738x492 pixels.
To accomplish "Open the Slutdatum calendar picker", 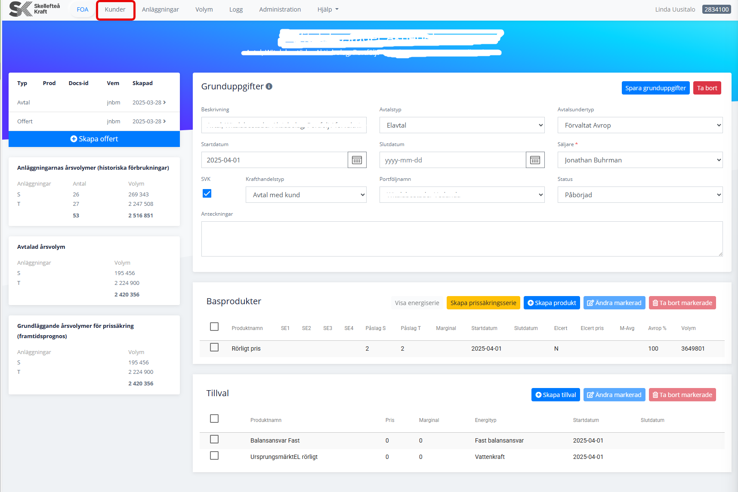I will pos(535,160).
